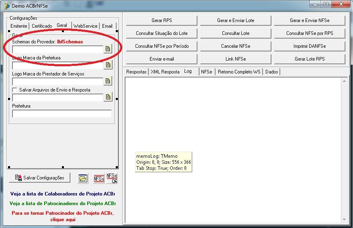Show the Respostas tab
Screen dimensions: 353x228
click(136, 72)
